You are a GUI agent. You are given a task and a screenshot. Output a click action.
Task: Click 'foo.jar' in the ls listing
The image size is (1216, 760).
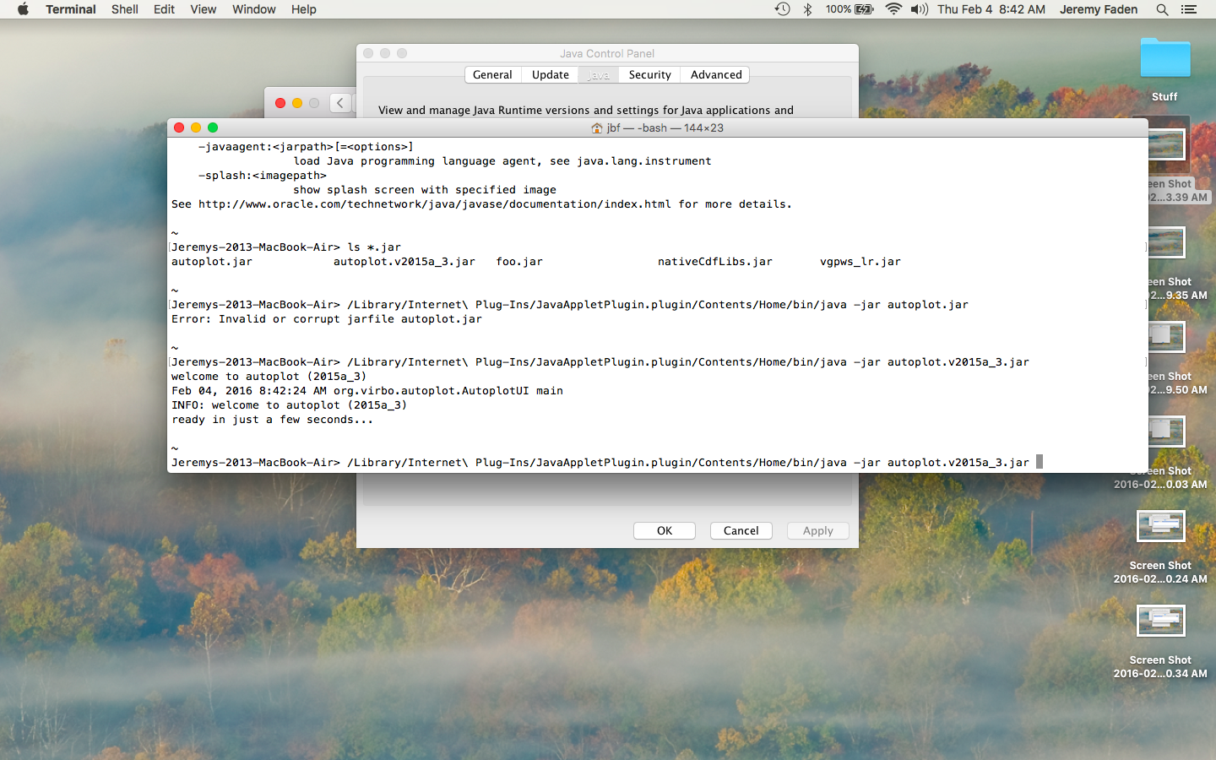(x=519, y=262)
